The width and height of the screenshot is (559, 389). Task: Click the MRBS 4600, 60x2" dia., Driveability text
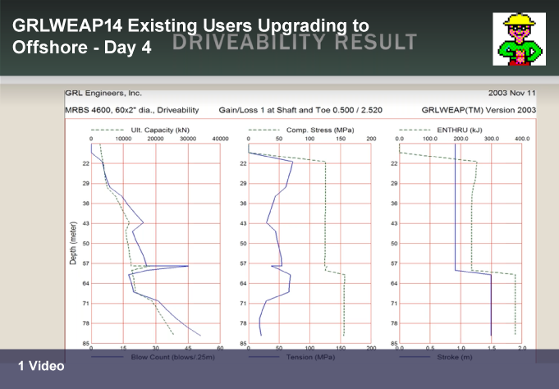click(132, 110)
